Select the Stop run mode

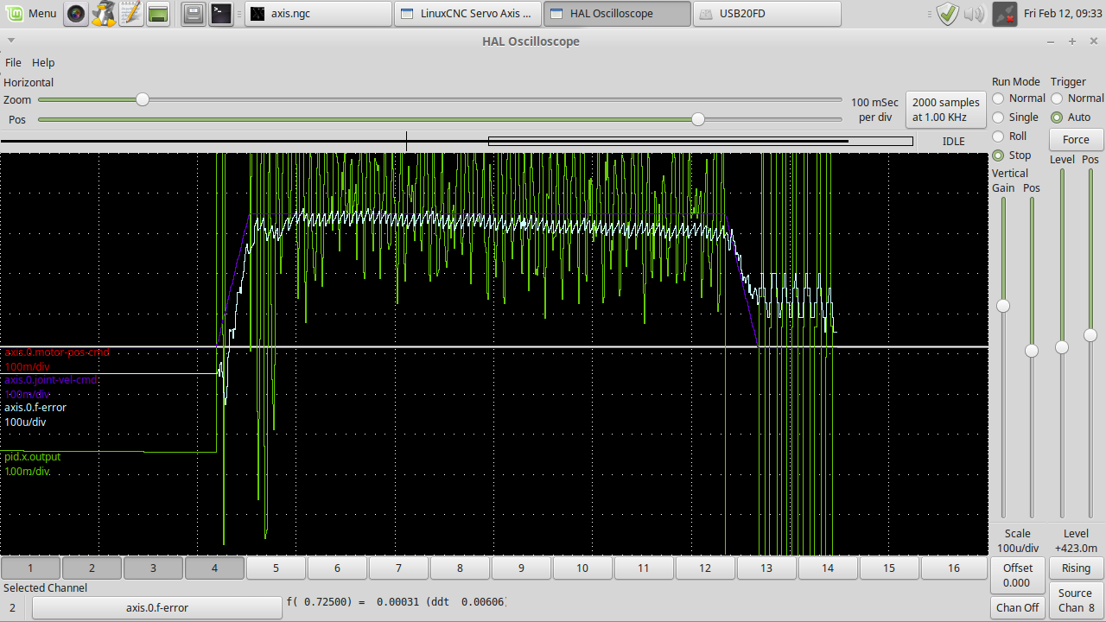[998, 155]
